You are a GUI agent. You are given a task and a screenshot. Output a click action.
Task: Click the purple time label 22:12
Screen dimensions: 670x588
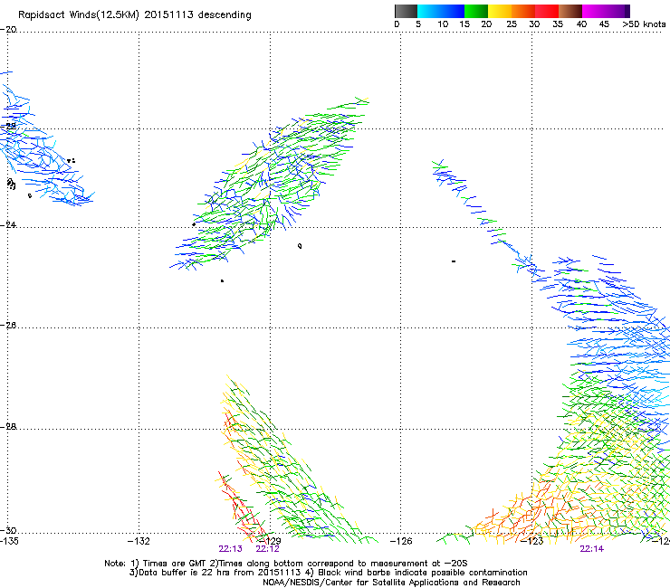(x=267, y=549)
